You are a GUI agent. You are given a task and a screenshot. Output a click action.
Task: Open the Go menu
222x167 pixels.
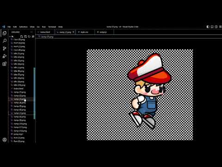(38, 27)
